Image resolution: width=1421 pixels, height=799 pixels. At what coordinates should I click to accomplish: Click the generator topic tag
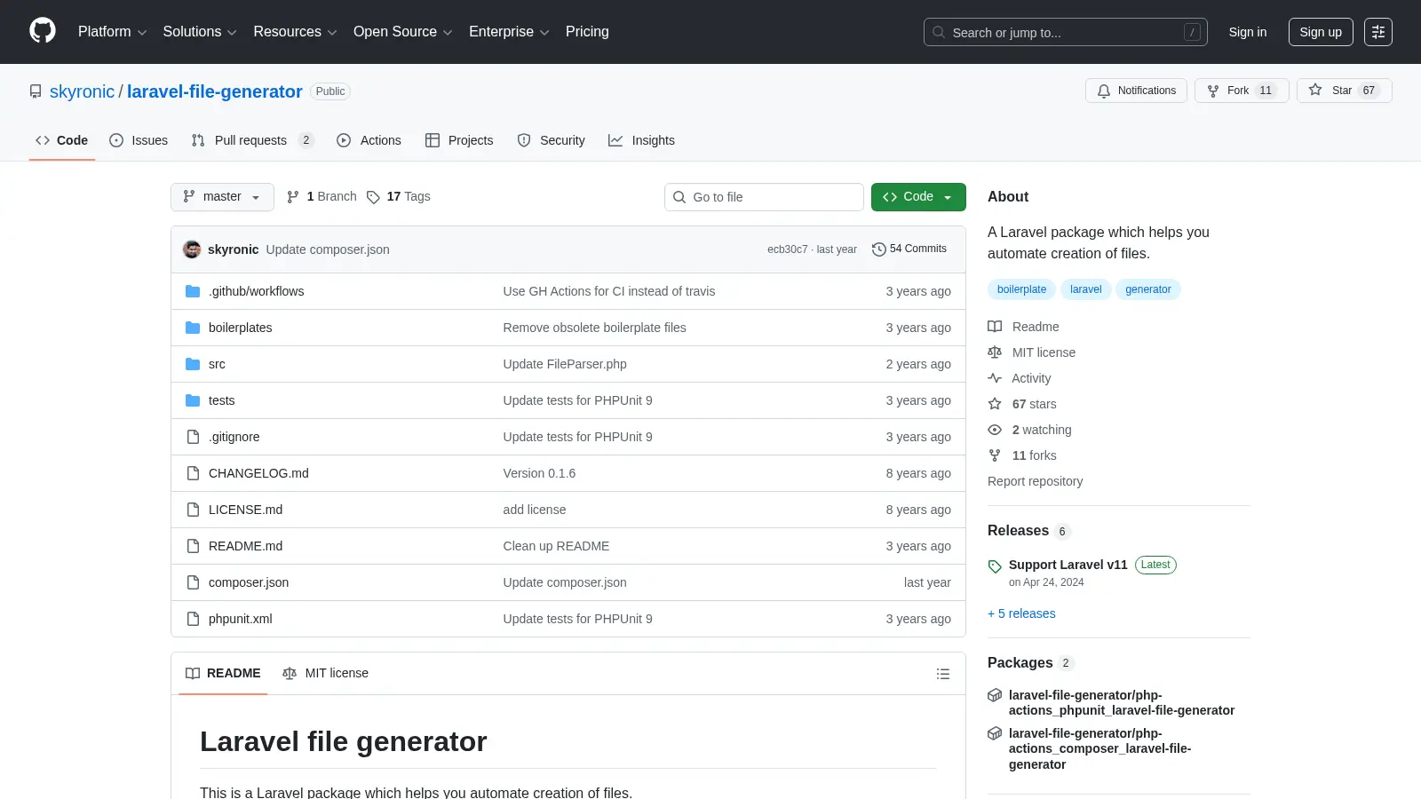point(1147,289)
